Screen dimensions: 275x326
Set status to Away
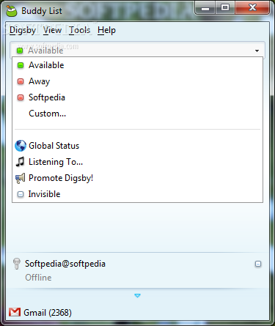(137, 81)
